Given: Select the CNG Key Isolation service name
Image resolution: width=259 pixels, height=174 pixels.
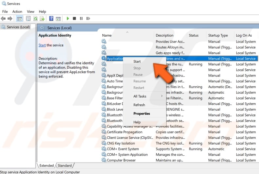Looking at the screenshot, I should 121,143.
